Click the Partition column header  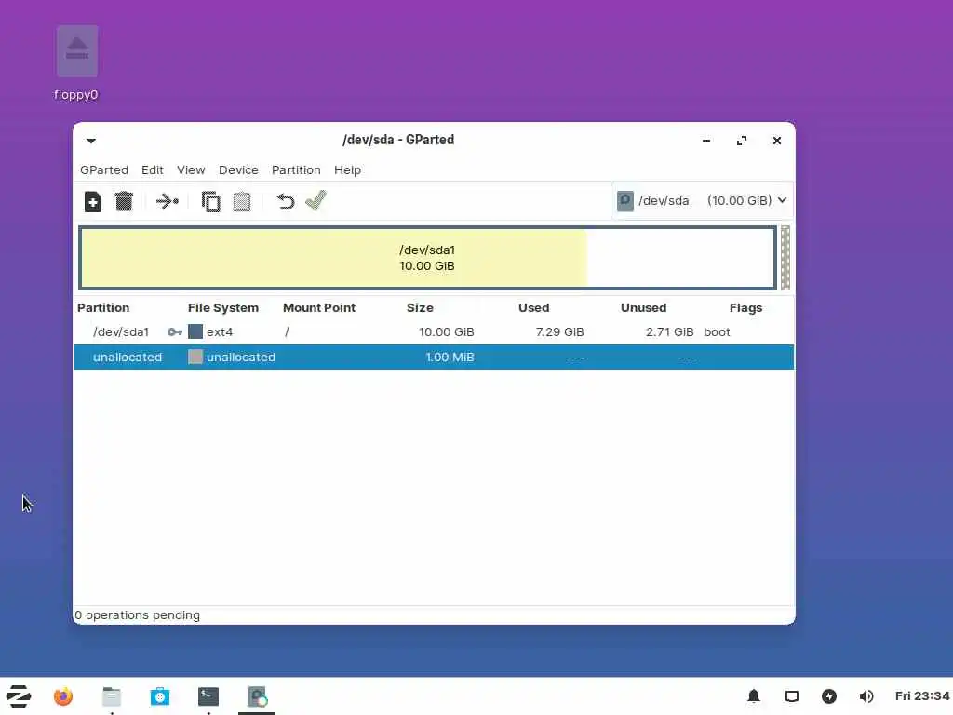pos(103,307)
